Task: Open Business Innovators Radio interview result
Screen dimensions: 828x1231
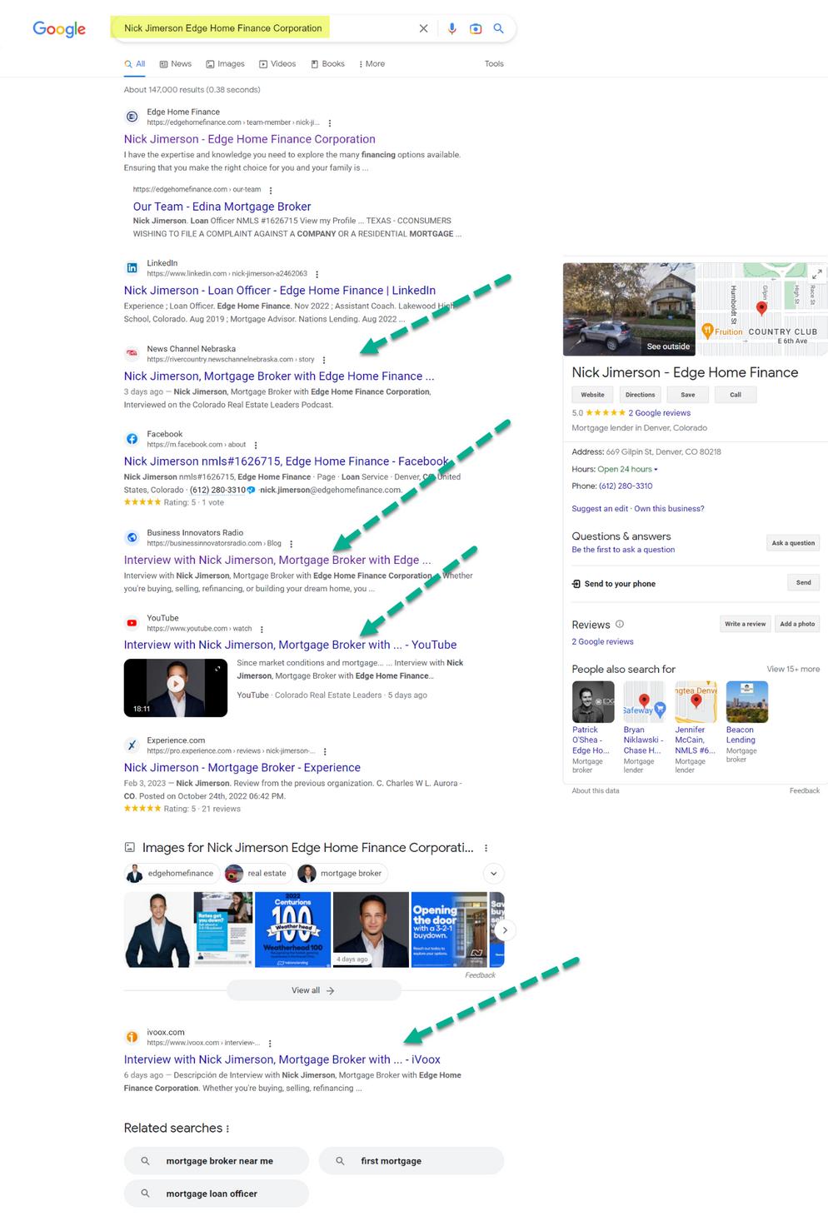Action: 277,561
